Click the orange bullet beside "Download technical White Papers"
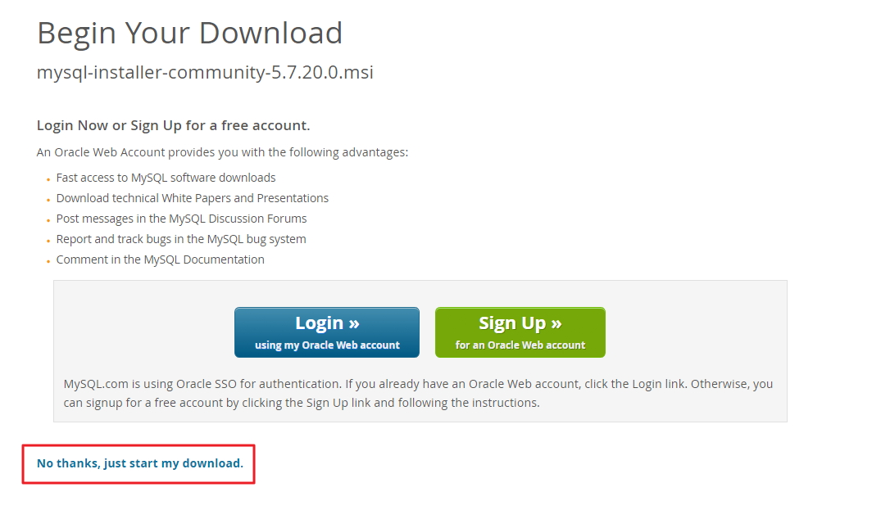The height and width of the screenshot is (519, 872). (x=48, y=201)
